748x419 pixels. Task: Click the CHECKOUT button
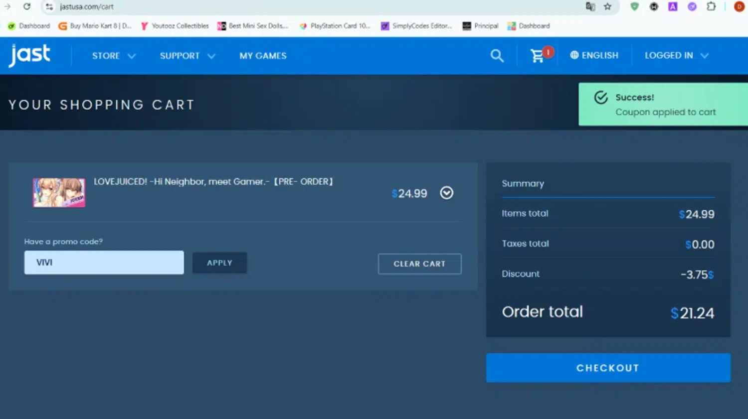(608, 368)
